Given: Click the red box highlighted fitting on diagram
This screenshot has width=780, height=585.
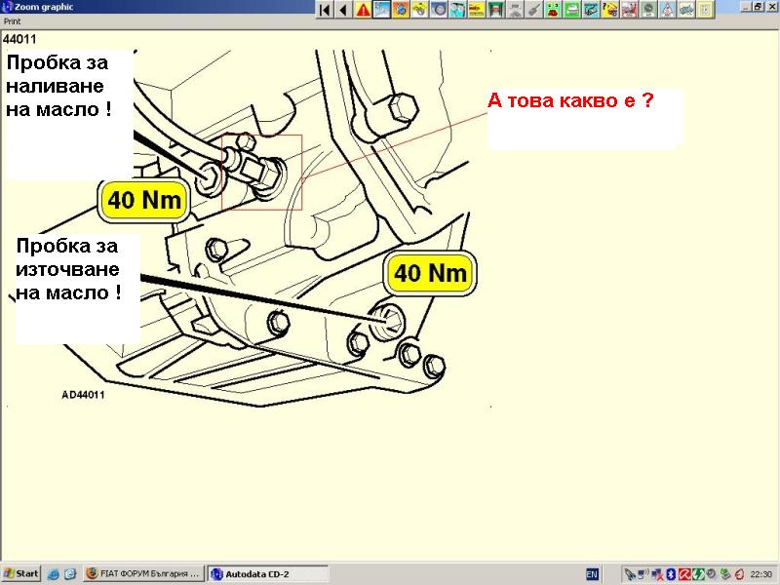Looking at the screenshot, I should coord(261,173).
